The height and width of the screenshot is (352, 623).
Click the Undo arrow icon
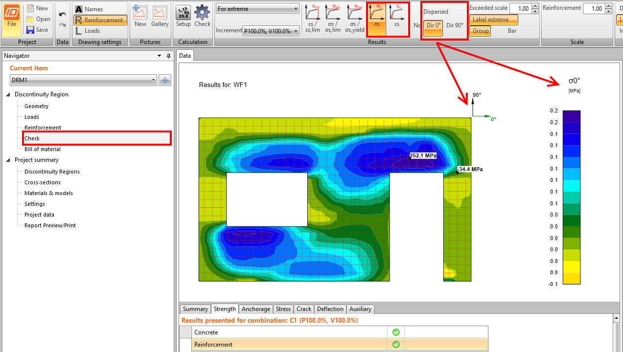click(62, 15)
